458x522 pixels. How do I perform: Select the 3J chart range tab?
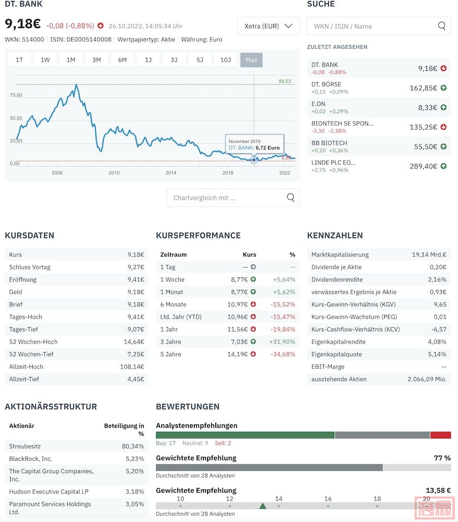tap(174, 60)
